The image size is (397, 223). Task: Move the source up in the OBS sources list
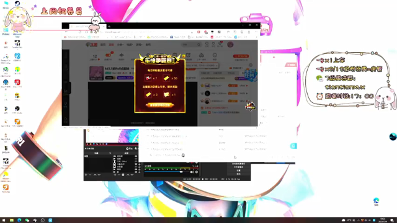(128, 175)
